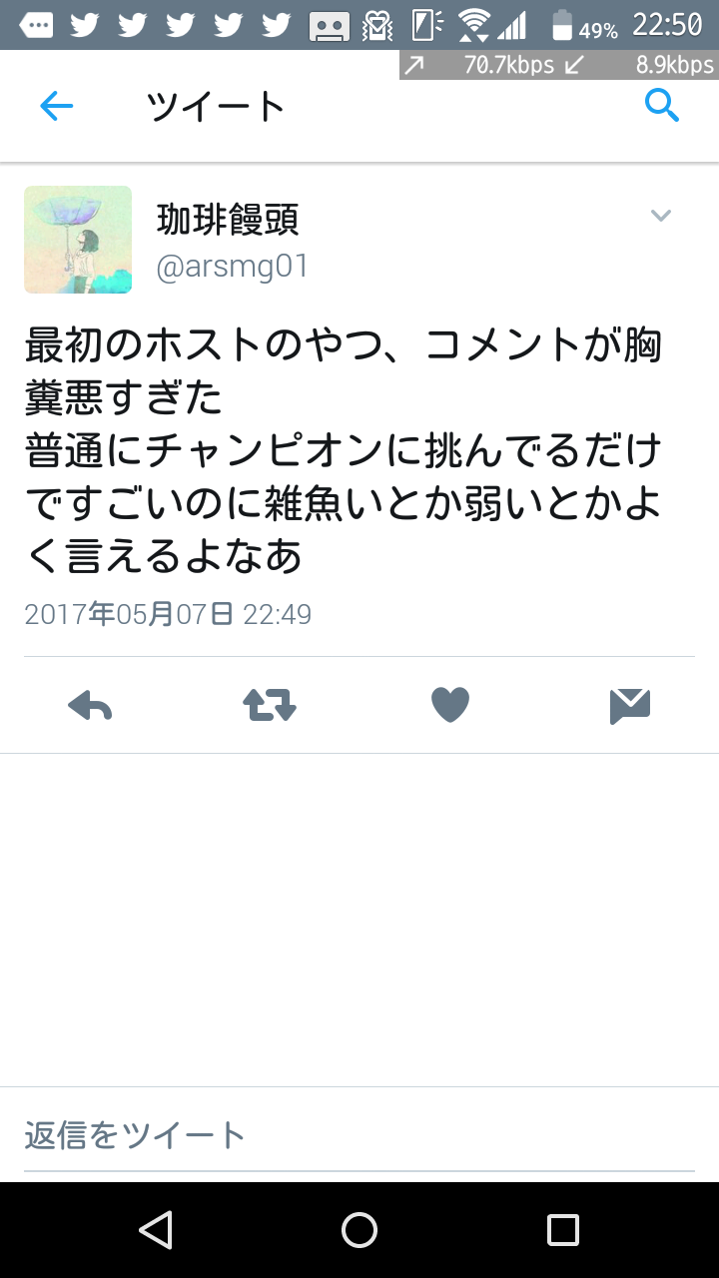
Task: Open the first Twitter notification icon
Action: 85,25
